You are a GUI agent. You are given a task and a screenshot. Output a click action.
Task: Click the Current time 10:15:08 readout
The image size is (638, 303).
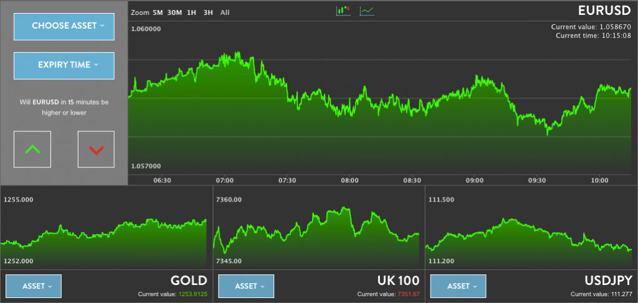pos(593,35)
